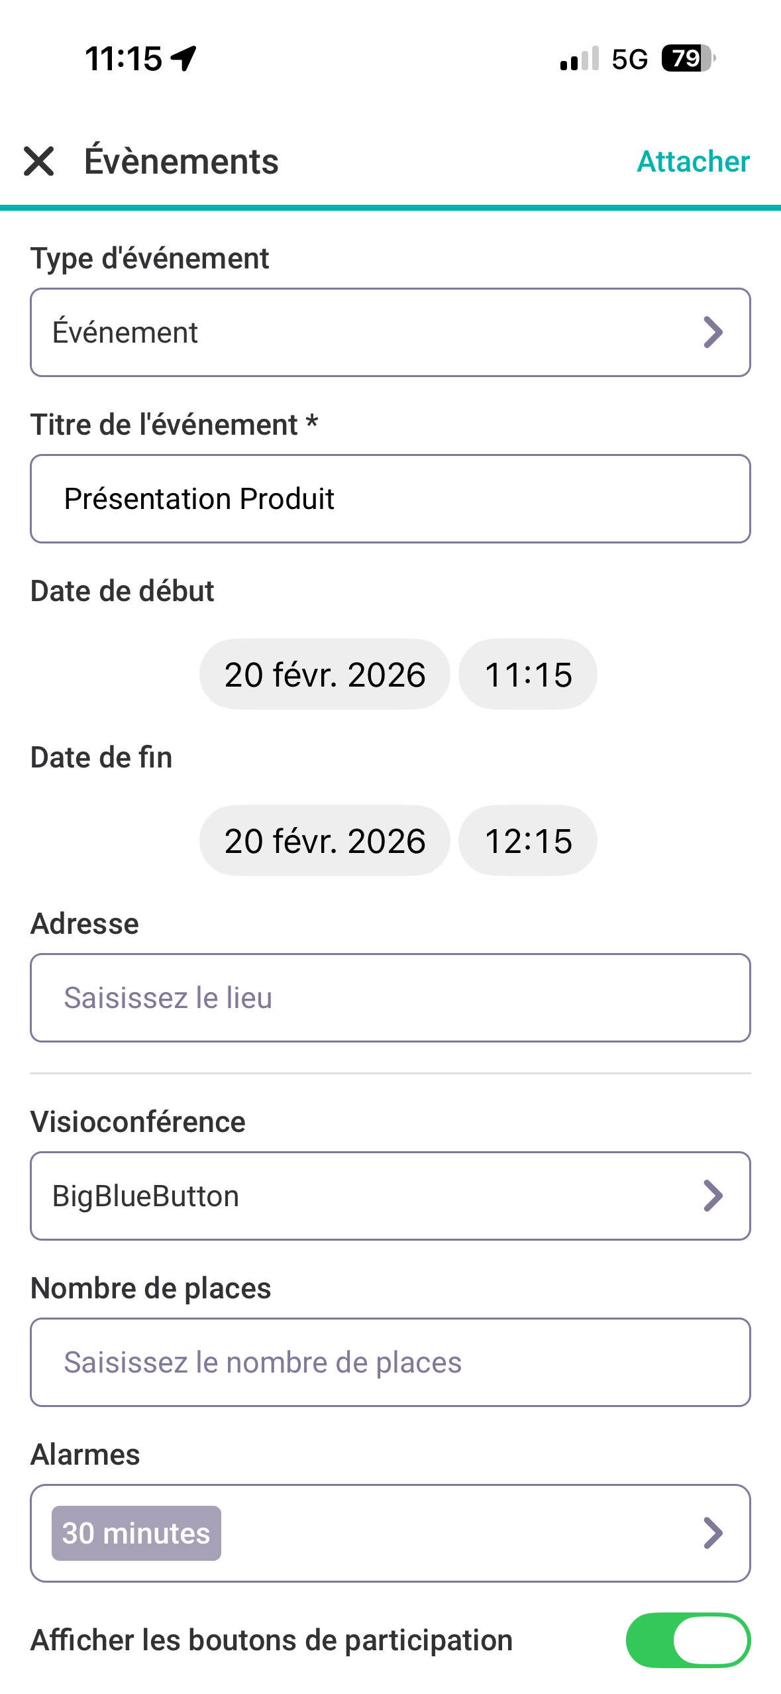Tap the location arrow in status bar

tap(183, 58)
